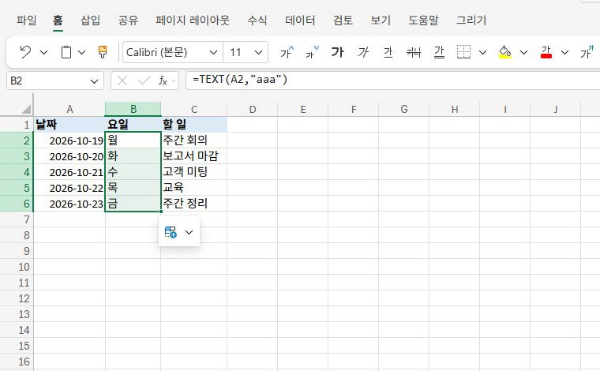Click the Increase Font Size icon

point(287,52)
